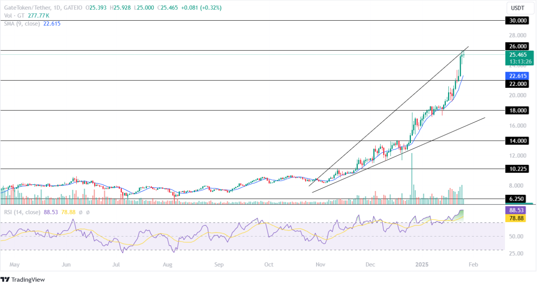Select the 14.000 price level label
538x284 pixels.
(x=517, y=141)
